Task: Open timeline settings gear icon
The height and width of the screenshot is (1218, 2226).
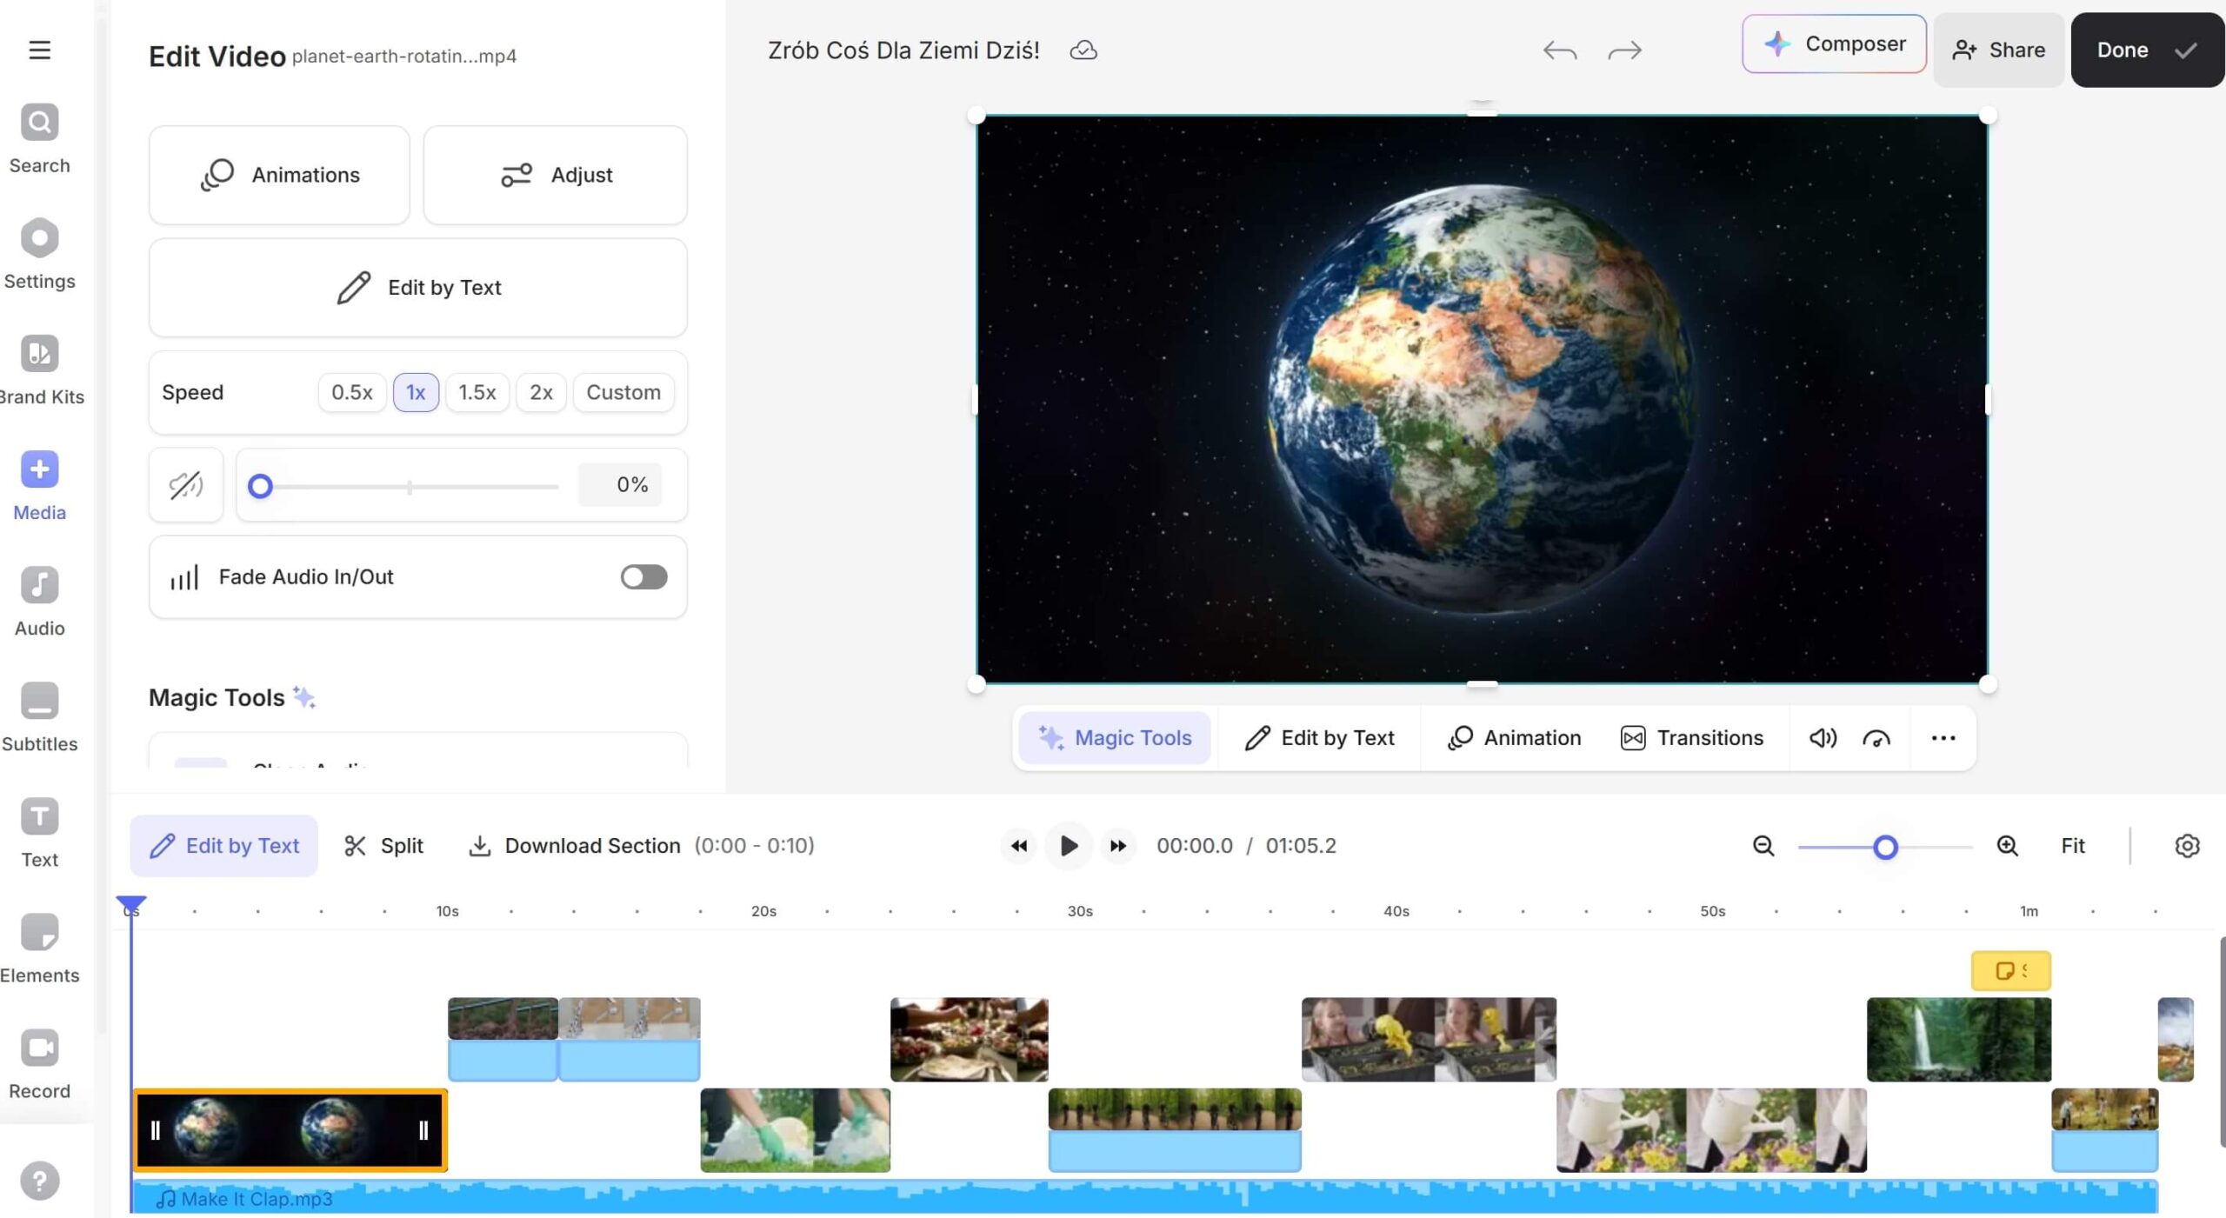Action: [2187, 846]
